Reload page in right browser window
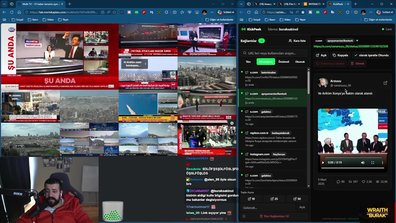396x223 pixels. click(248, 12)
